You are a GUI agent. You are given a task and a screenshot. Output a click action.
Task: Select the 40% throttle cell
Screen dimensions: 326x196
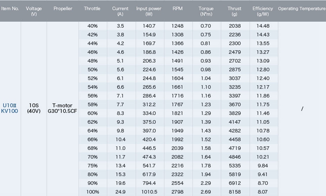[93, 26]
